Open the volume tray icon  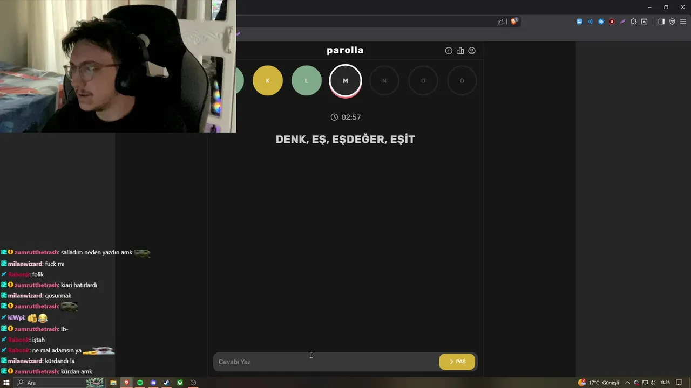point(653,383)
